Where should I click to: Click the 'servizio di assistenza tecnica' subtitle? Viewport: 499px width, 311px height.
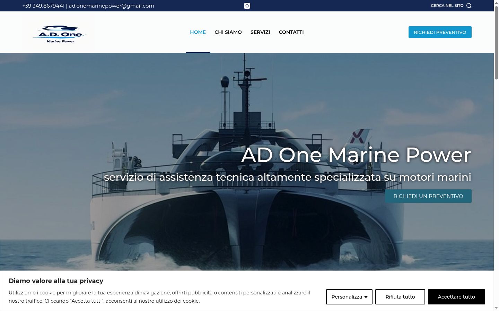[288, 177]
